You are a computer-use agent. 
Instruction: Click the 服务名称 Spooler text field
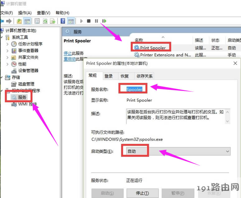[x=134, y=89]
